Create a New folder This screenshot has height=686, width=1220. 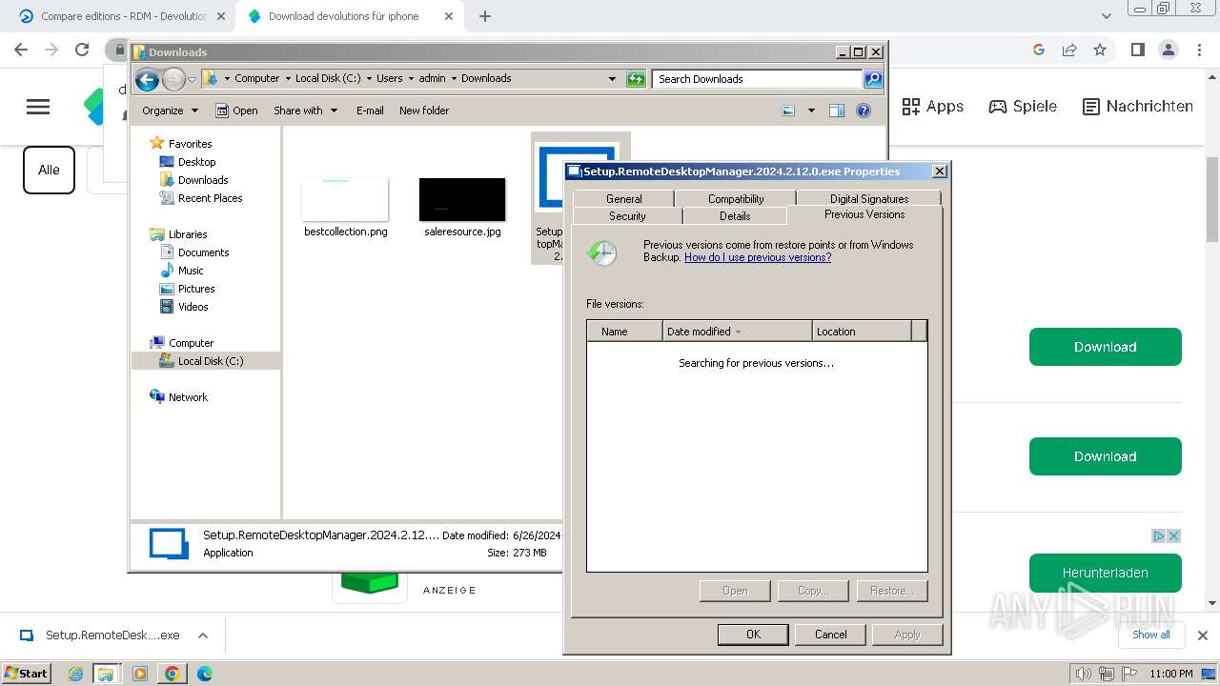[x=424, y=111]
